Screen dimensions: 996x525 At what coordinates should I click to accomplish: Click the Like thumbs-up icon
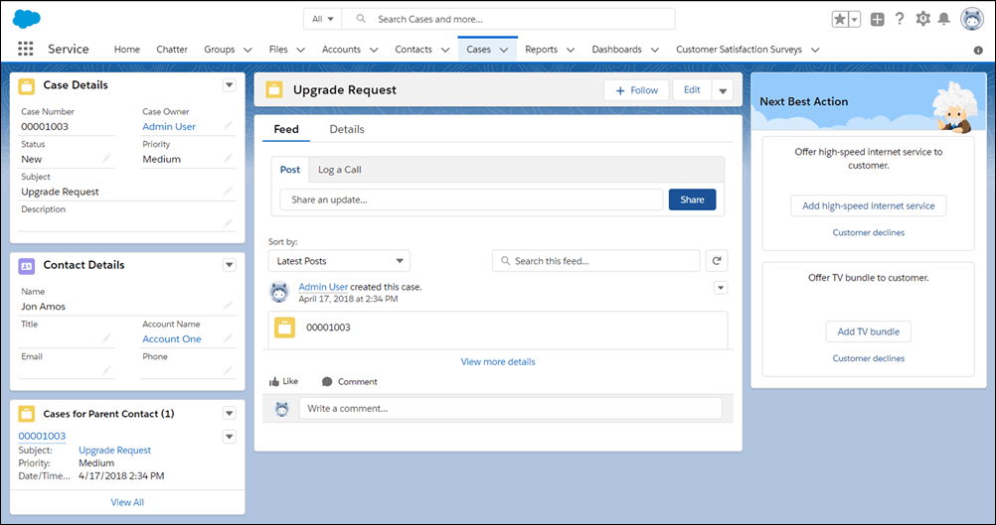[274, 381]
